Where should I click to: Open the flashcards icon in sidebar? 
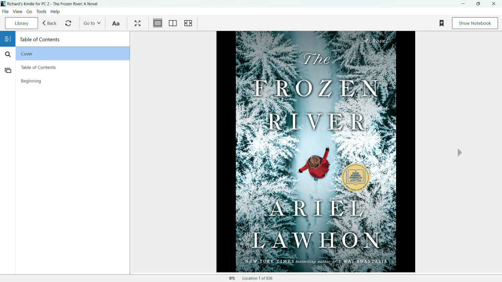click(x=8, y=70)
